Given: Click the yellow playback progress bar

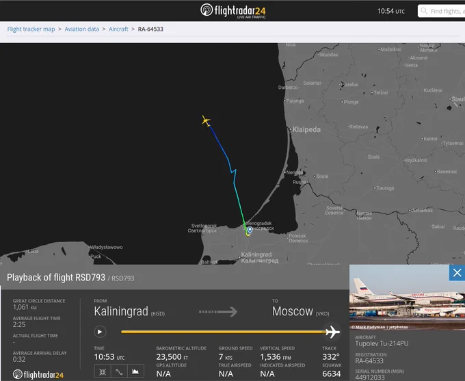Looking at the screenshot, I should click(224, 332).
